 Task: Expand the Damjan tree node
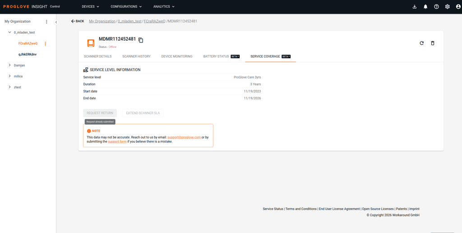tap(9, 65)
